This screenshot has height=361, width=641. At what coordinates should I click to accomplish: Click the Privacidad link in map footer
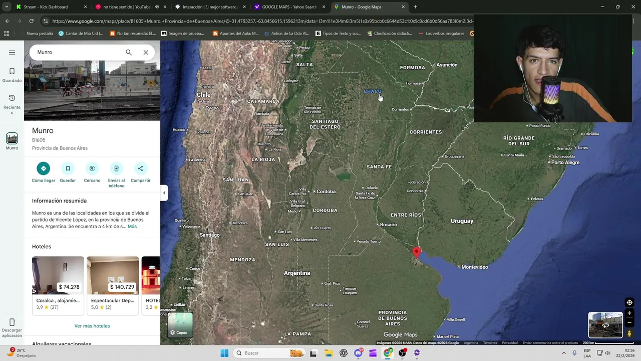510,343
